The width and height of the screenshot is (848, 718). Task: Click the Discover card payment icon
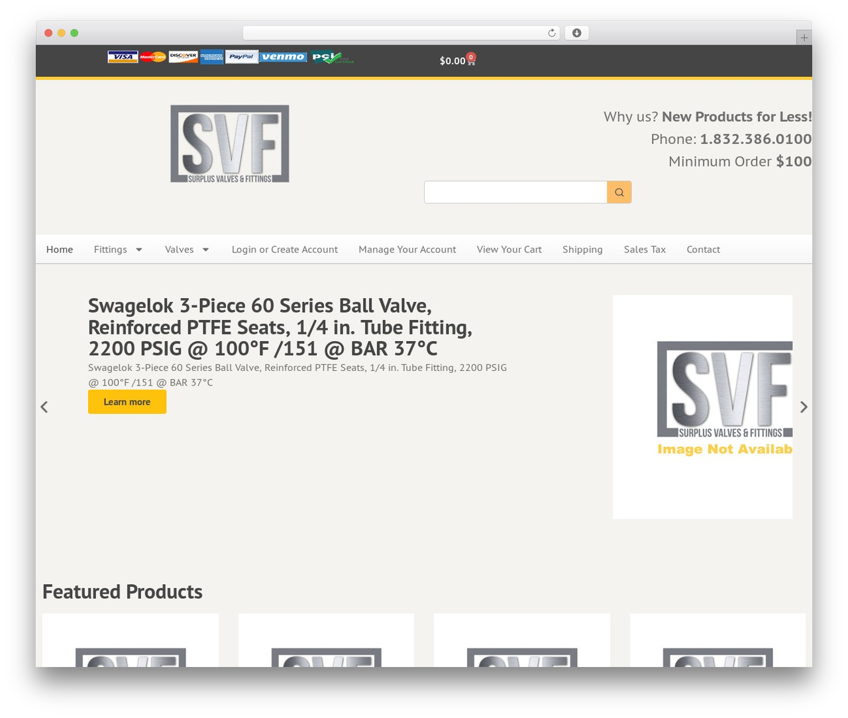184,57
